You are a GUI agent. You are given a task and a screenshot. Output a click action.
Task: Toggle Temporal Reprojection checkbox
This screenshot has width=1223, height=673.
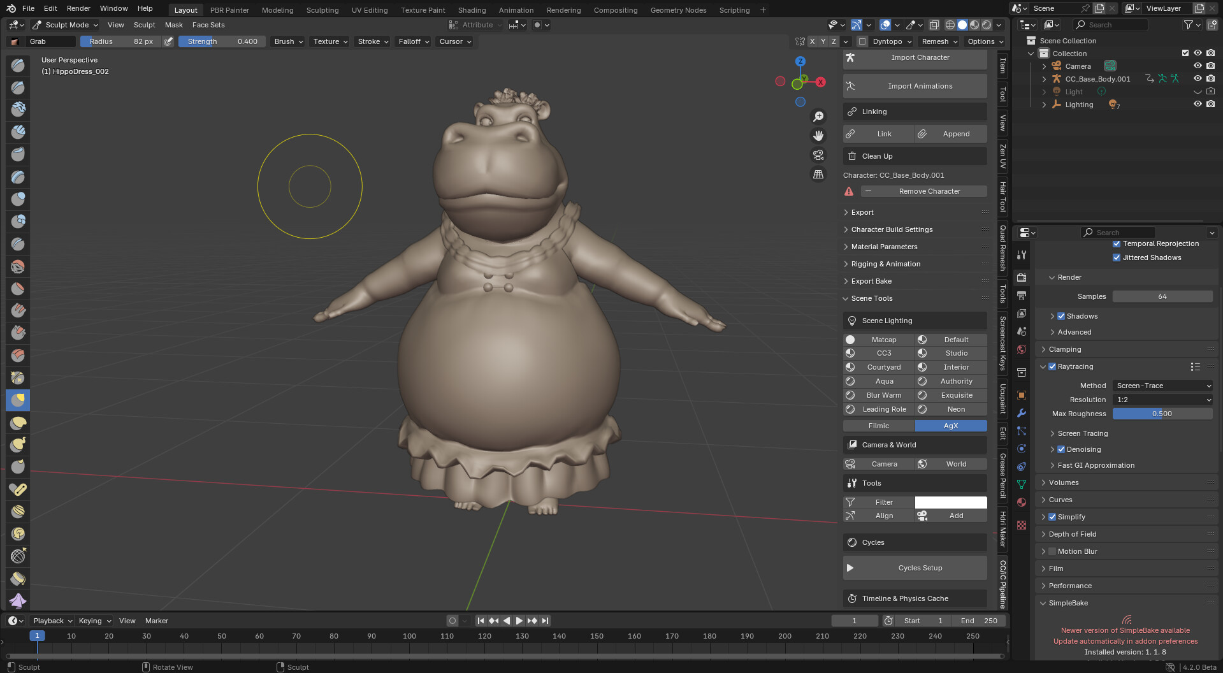pyautogui.click(x=1117, y=243)
